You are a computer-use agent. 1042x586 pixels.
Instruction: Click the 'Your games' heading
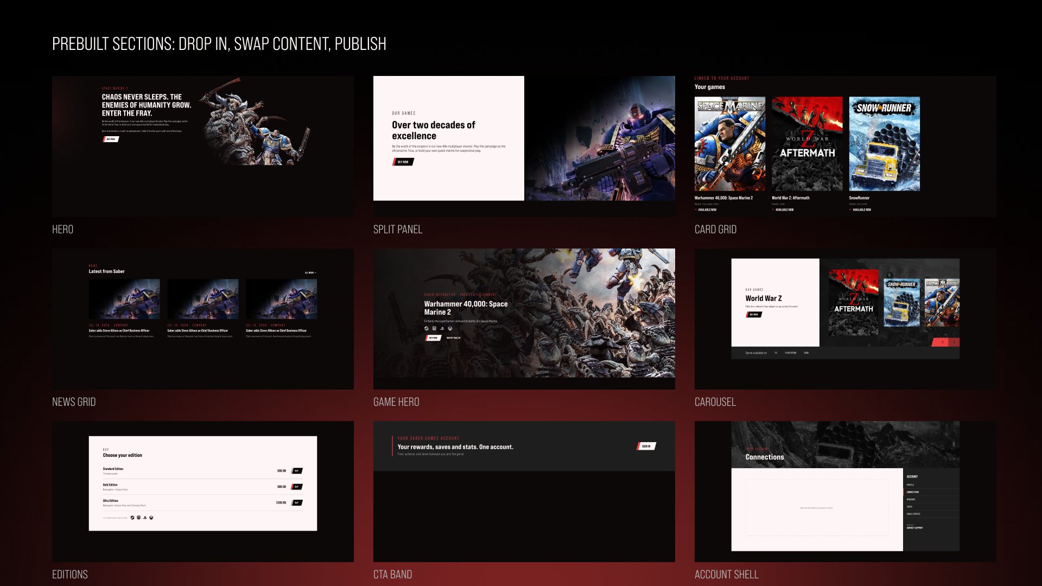pyautogui.click(x=710, y=87)
